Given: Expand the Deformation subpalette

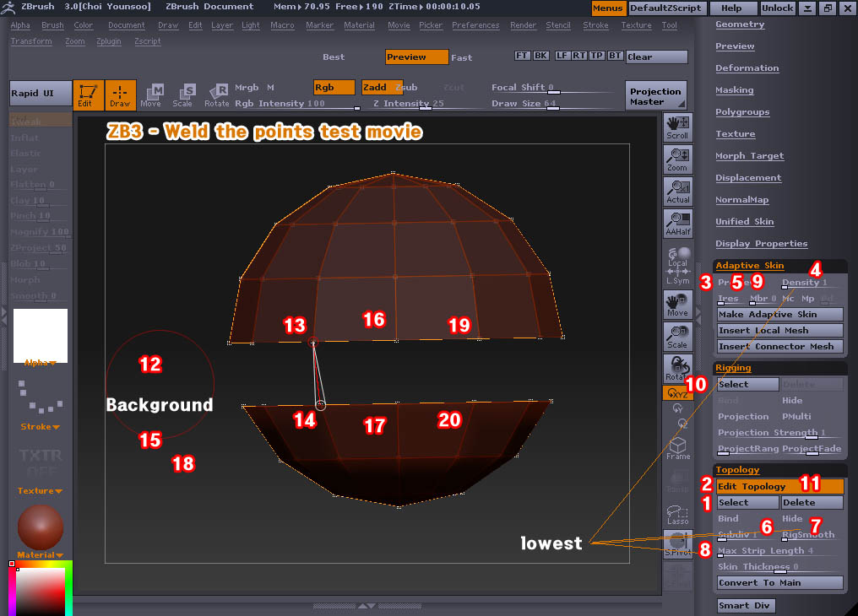Looking at the screenshot, I should (x=747, y=68).
